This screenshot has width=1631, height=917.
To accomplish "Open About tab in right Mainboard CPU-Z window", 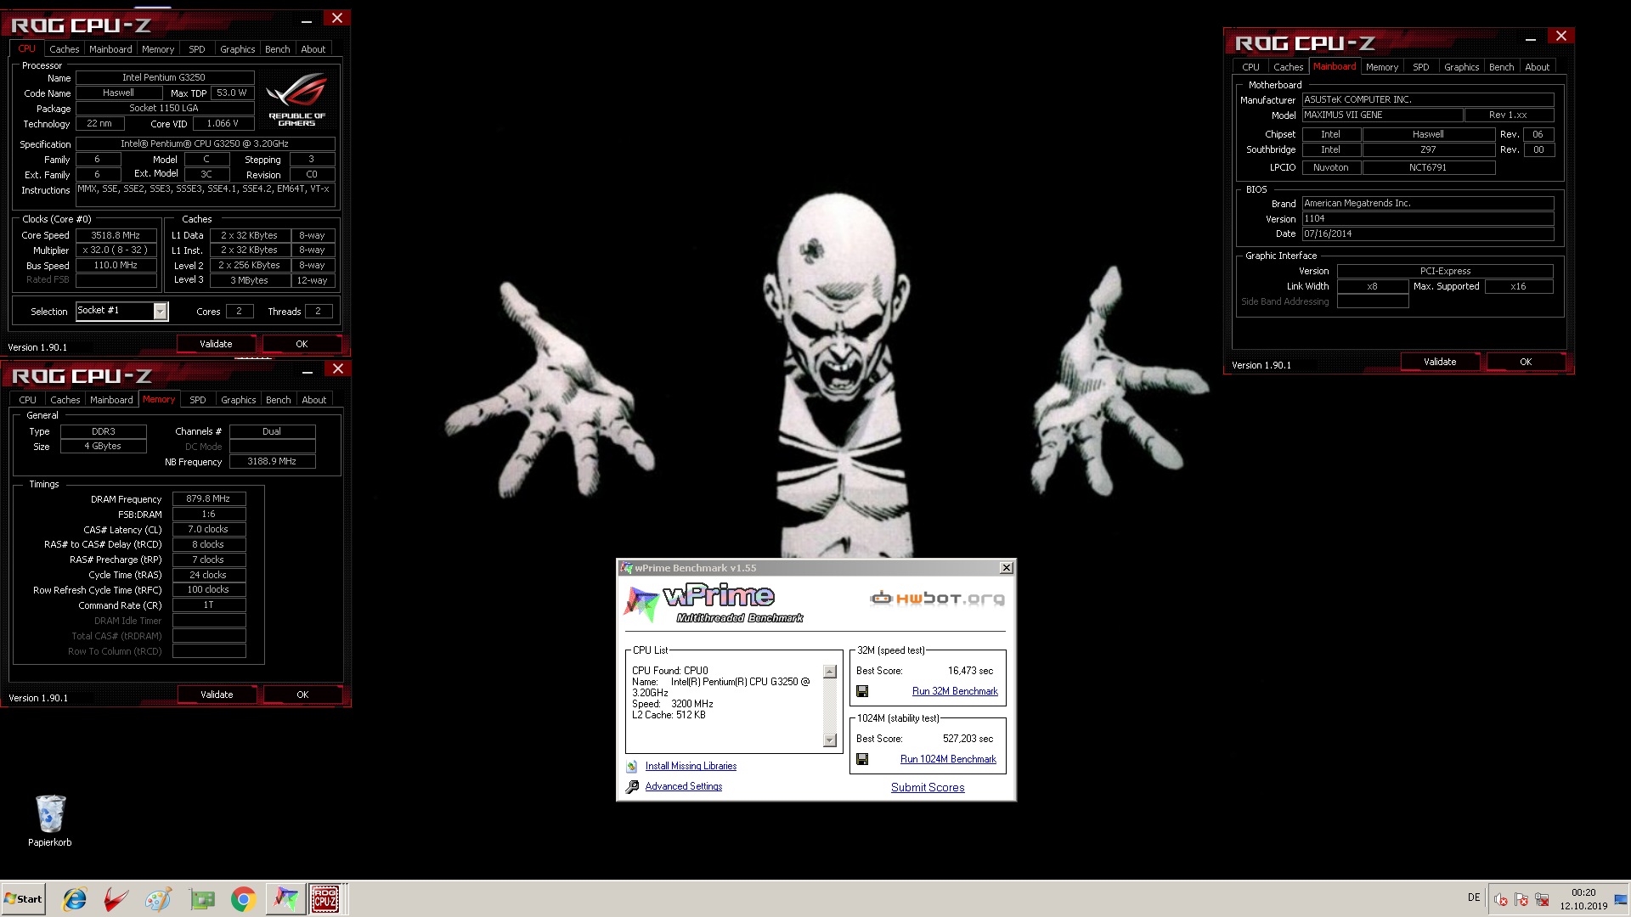I will coord(1537,67).
